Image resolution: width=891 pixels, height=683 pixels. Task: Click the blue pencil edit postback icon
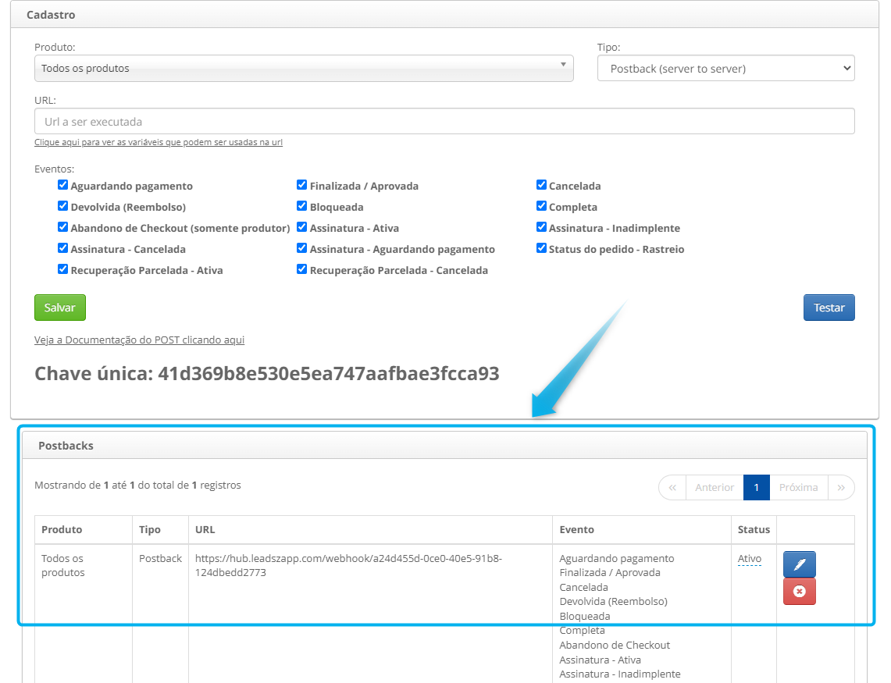[799, 564]
